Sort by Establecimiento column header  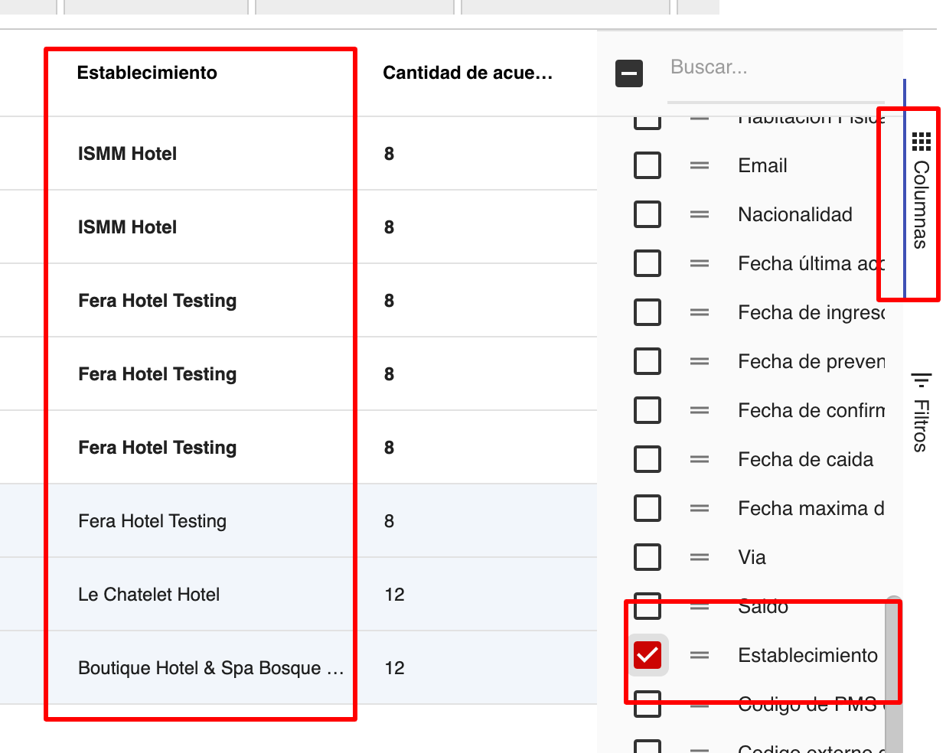(147, 73)
